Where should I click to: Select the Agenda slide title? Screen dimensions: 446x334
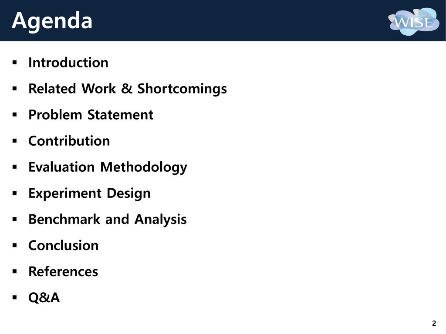[x=52, y=21]
